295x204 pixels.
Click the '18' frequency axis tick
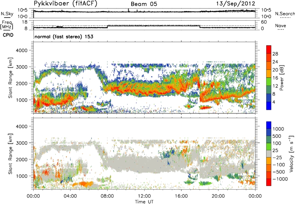click(x=25, y=22)
